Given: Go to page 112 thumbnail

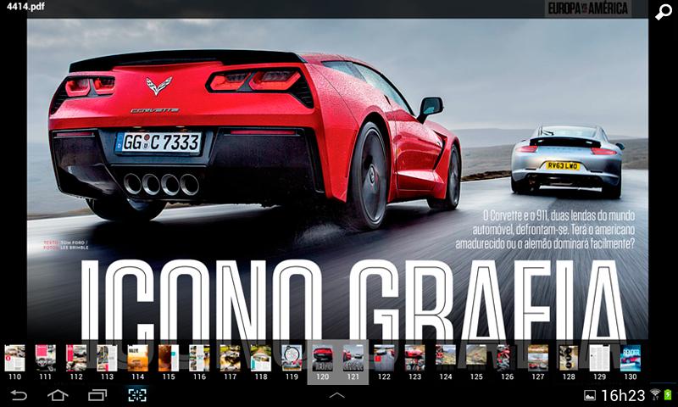Looking at the screenshot, I should pos(76,358).
